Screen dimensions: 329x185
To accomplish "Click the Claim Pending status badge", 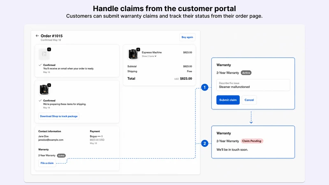I will point(252,141).
